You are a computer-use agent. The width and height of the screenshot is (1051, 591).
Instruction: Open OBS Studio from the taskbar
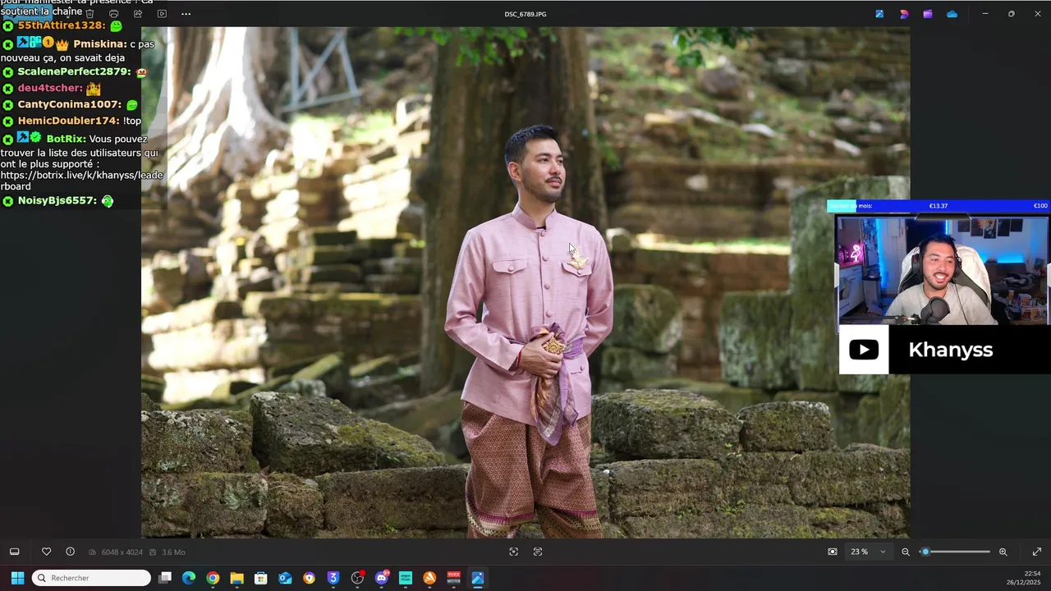tap(357, 578)
